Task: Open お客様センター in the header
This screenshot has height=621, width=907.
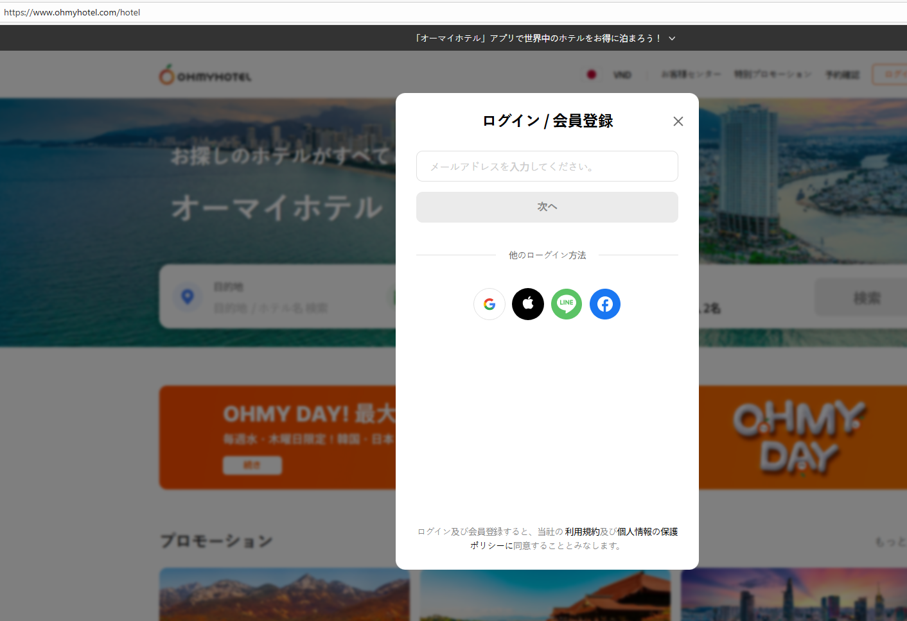Action: [x=691, y=74]
